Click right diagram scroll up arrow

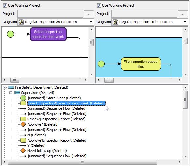185,30
